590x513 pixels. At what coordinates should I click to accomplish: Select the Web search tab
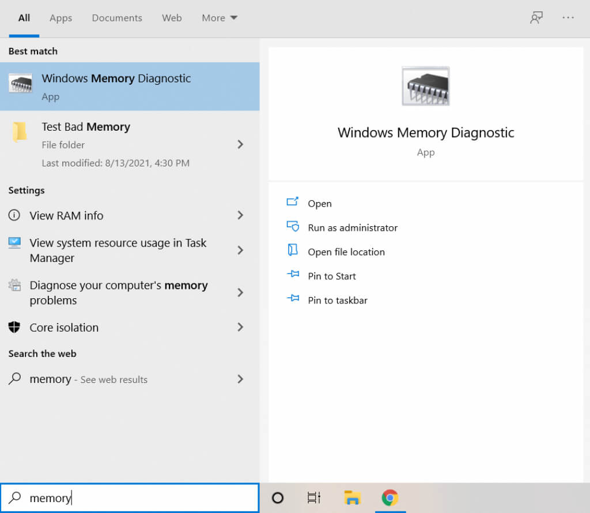pyautogui.click(x=172, y=18)
